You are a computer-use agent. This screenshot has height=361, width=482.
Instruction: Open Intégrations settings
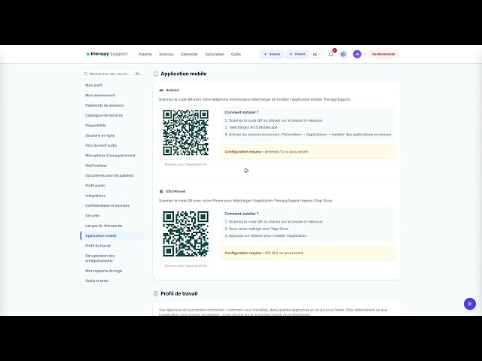96,196
